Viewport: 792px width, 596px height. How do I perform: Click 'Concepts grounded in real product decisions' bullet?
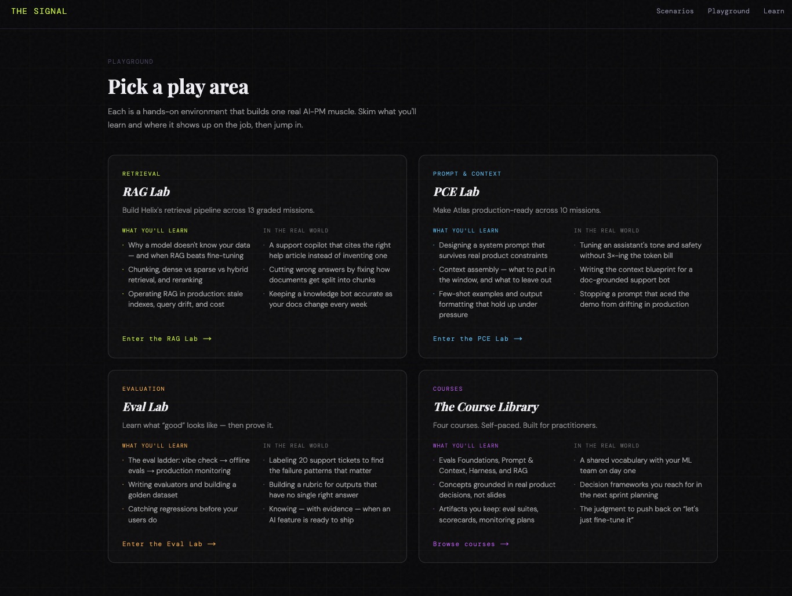[x=497, y=490]
